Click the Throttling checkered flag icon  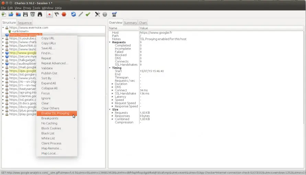(57, 14)
